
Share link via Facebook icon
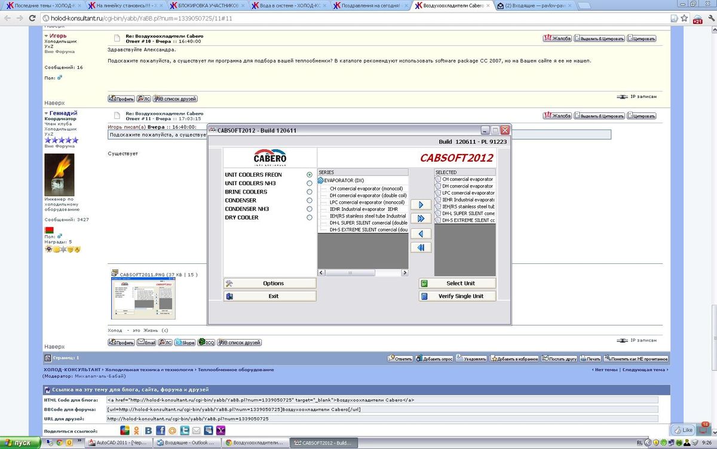coord(160,430)
